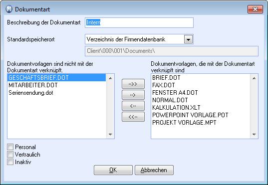Click the Beschreibung der Dokumentart text field
268x185 pixels.
point(139,22)
